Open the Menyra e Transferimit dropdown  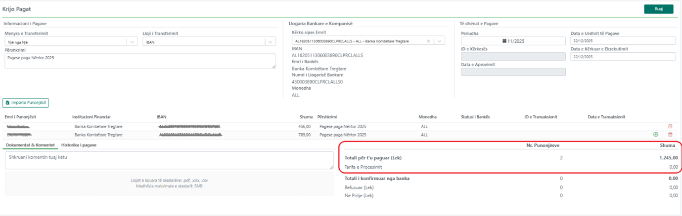(x=132, y=42)
